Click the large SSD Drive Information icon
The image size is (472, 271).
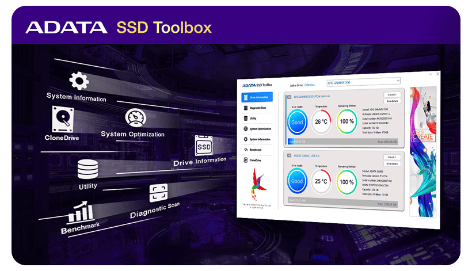204,146
